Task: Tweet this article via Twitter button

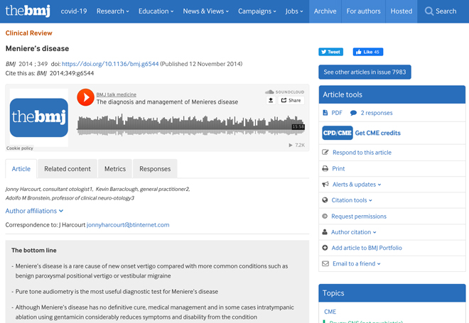Action: 331,52
